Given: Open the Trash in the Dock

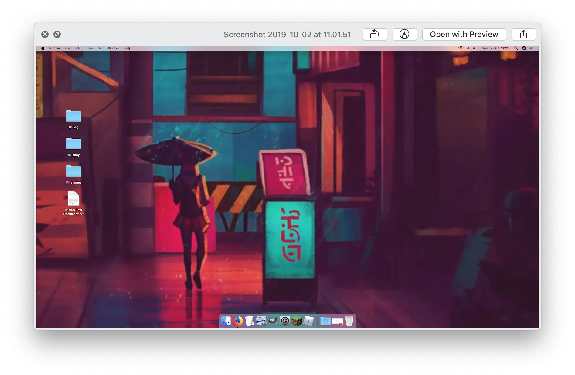Looking at the screenshot, I should pyautogui.click(x=349, y=321).
